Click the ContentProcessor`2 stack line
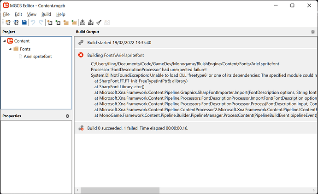 pos(206,109)
